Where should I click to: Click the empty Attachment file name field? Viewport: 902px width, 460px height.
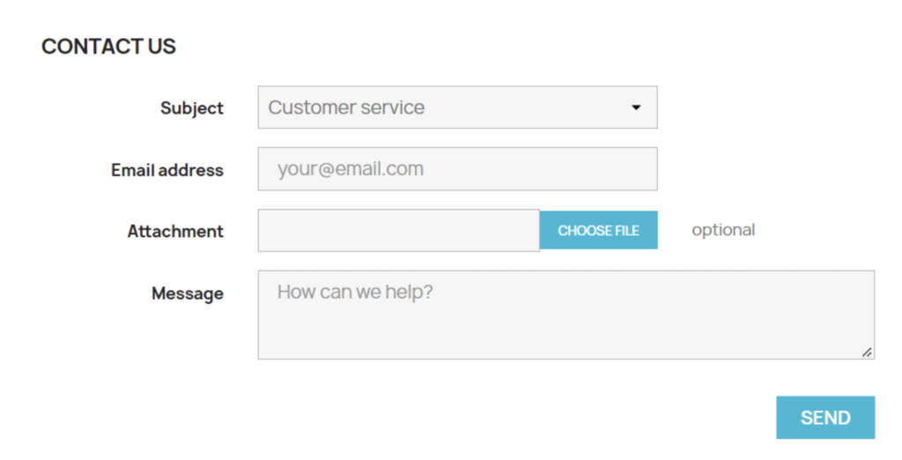[398, 231]
